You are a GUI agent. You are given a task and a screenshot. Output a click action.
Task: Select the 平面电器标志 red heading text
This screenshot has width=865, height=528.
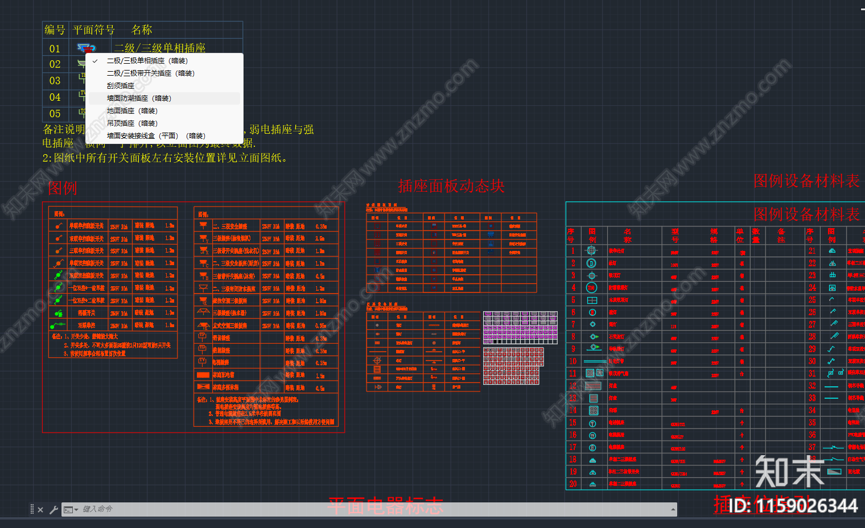click(385, 506)
